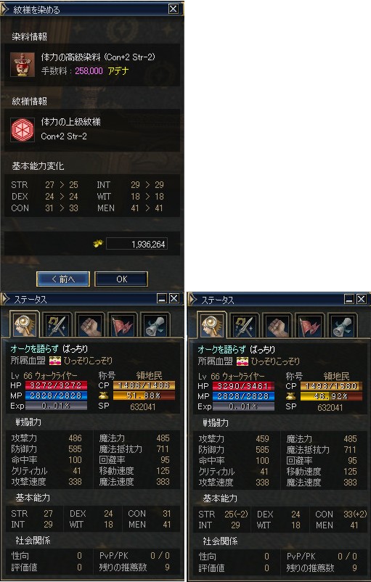The height and width of the screenshot is (582, 371).
Task: Open red flag tab in right status window
Action: [x=310, y=327]
